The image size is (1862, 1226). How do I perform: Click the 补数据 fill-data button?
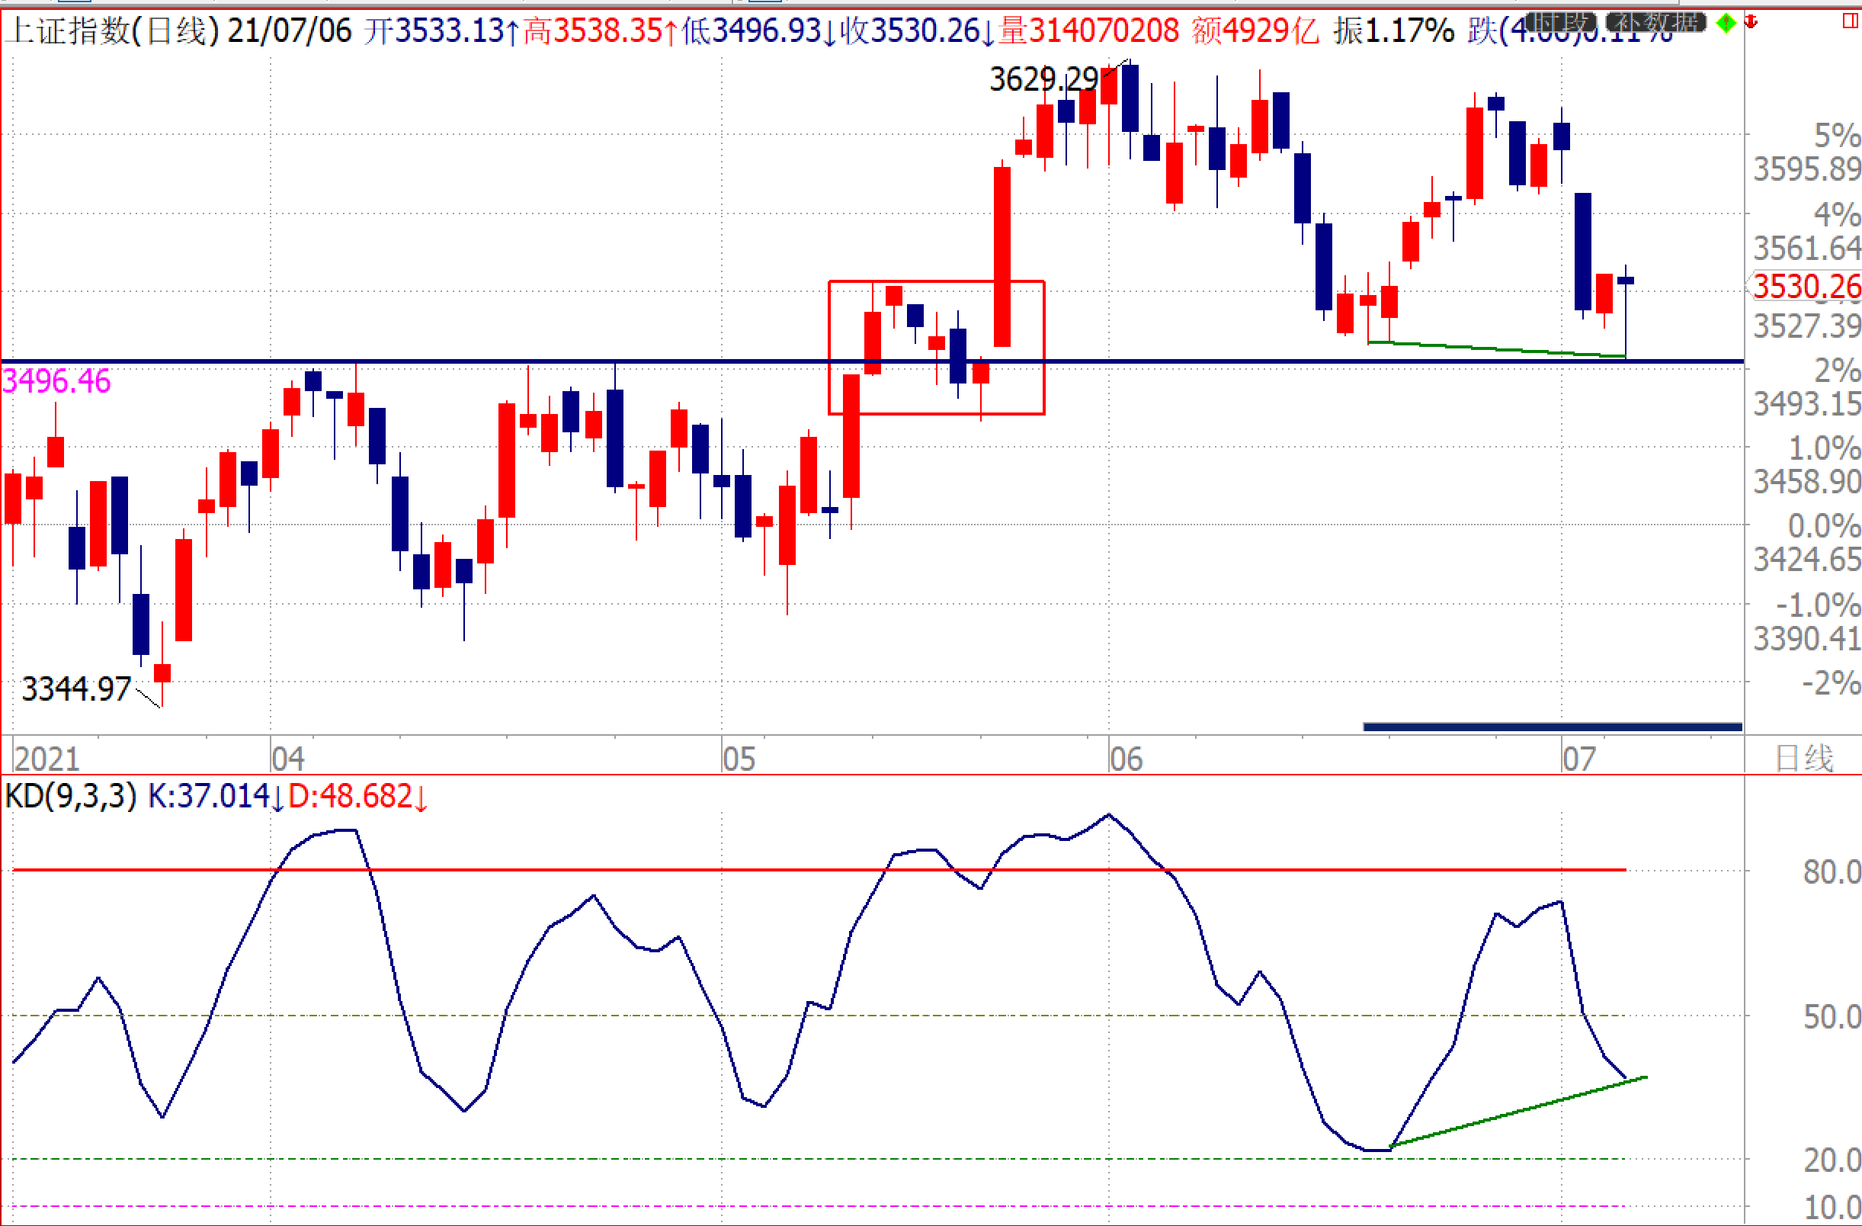[x=1656, y=22]
